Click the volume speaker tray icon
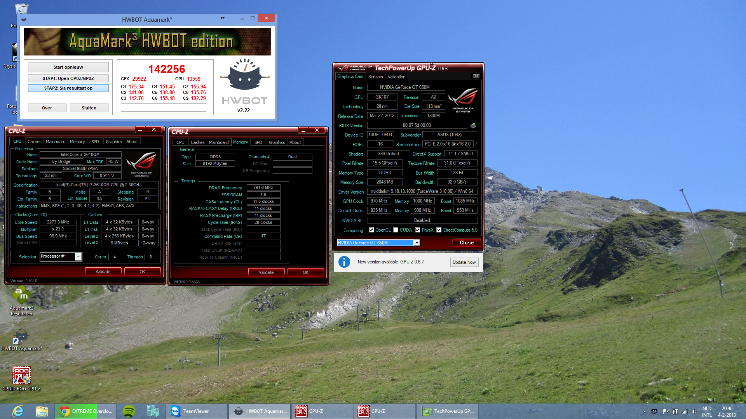This screenshot has height=419, width=746. pyautogui.click(x=694, y=412)
